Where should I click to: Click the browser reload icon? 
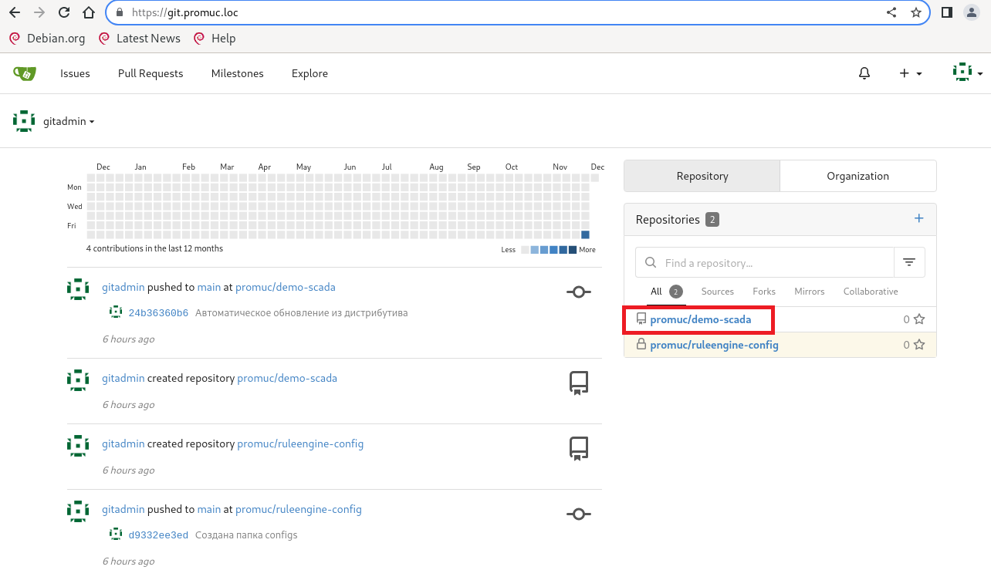click(x=64, y=12)
